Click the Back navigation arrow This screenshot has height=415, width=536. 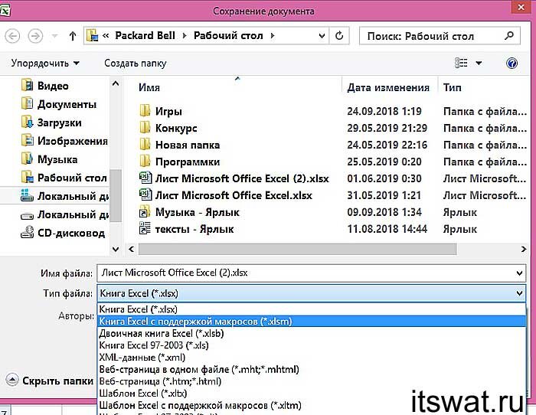click(13, 36)
